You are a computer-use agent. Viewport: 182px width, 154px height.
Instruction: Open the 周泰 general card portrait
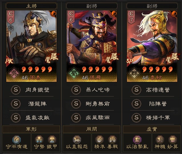pyautogui.click(x=31, y=46)
